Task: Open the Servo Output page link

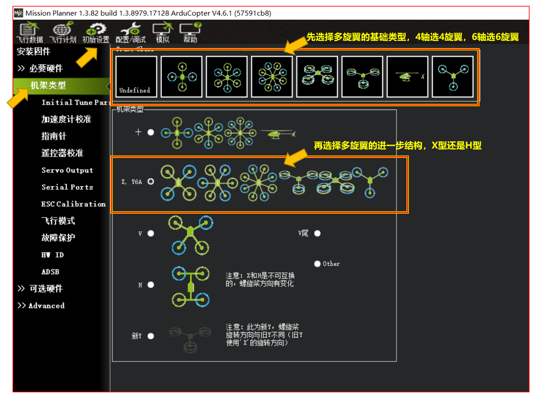Action: [x=67, y=170]
